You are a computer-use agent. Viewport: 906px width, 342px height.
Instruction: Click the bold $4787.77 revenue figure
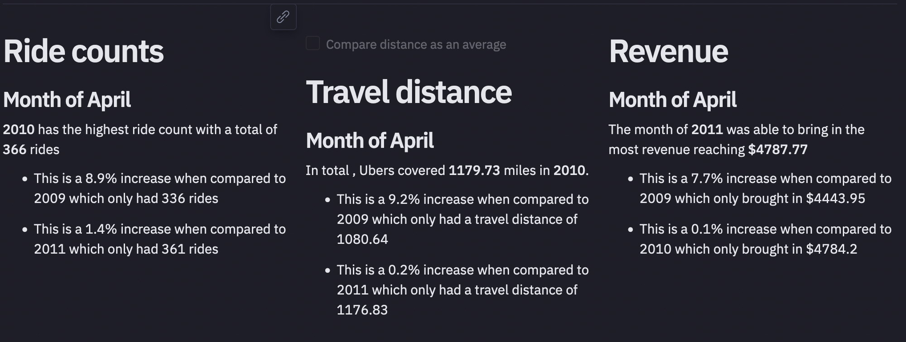coord(778,149)
